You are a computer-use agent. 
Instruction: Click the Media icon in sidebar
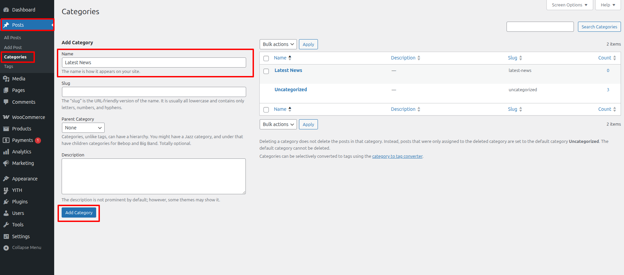point(6,79)
